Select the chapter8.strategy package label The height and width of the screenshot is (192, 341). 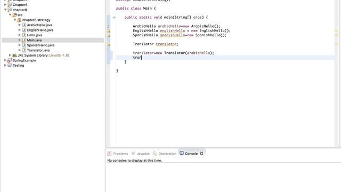36,20
